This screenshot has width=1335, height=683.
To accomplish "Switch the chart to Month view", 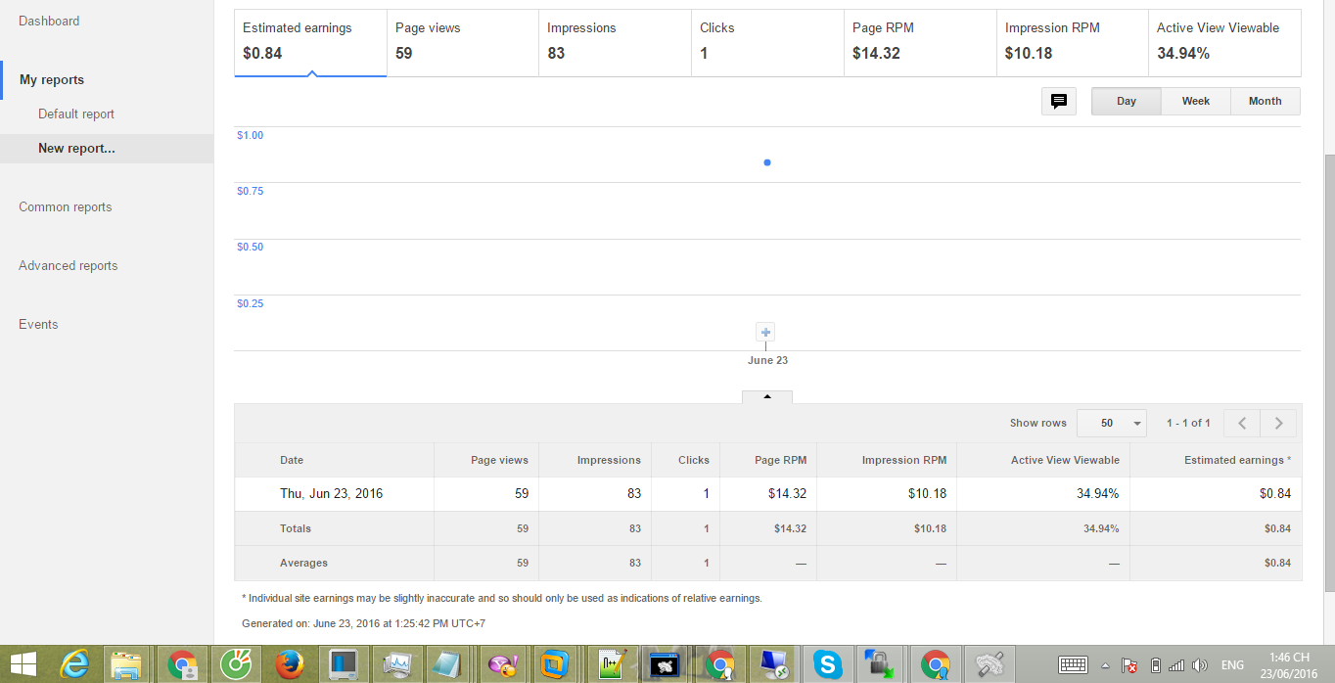I will (x=1266, y=101).
